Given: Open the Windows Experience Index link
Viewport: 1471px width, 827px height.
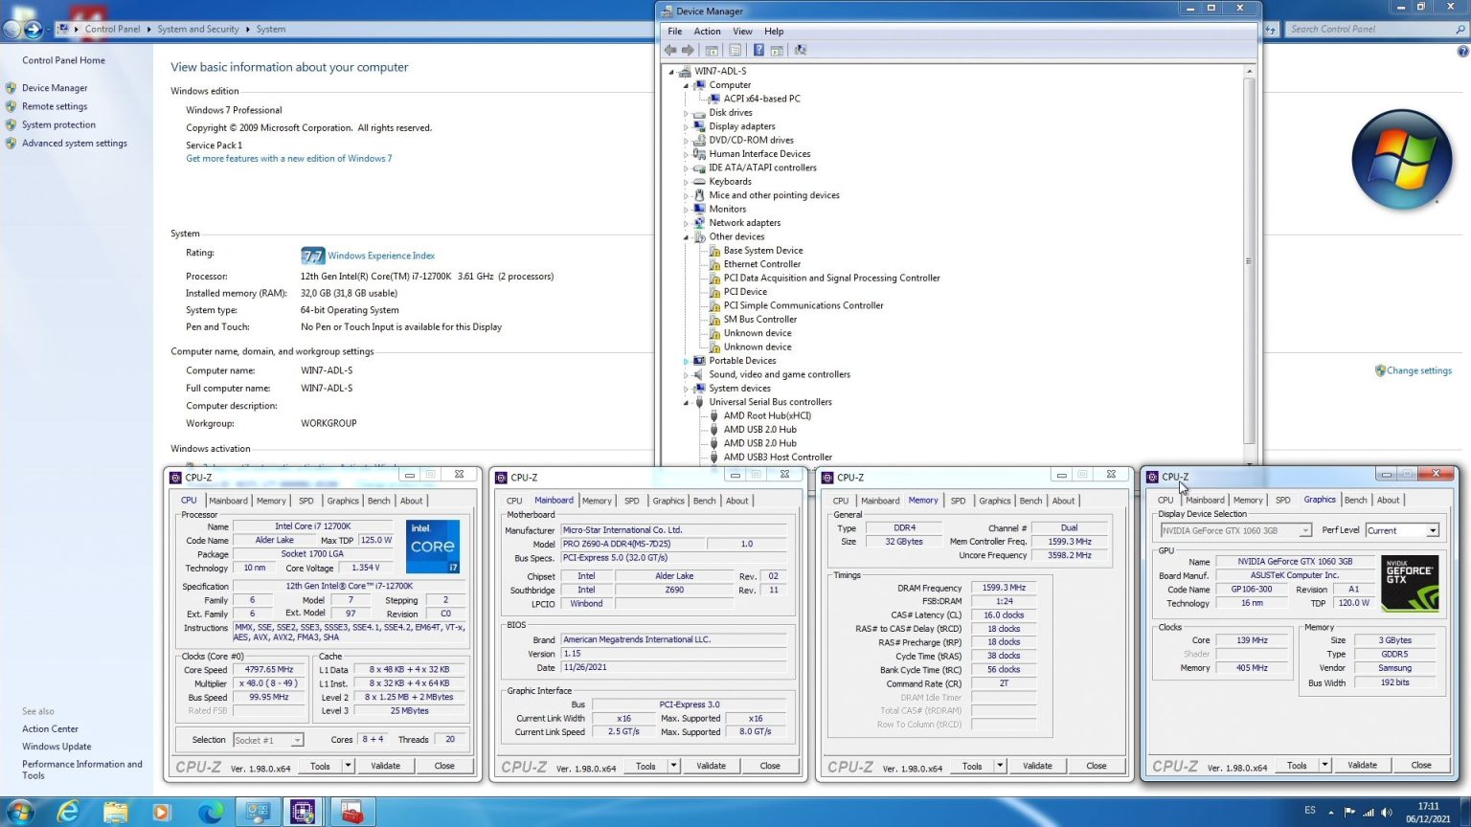Looking at the screenshot, I should click(379, 256).
